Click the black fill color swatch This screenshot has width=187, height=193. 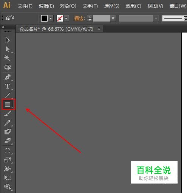pyautogui.click(x=44, y=19)
